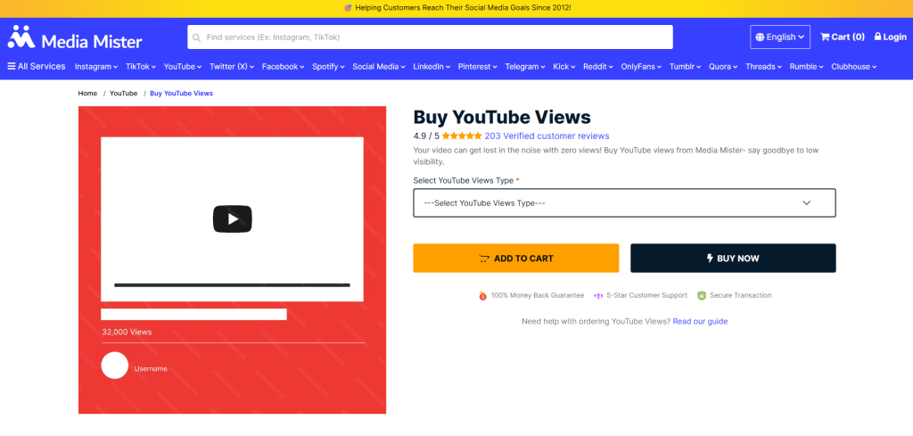Open the English language dropdown

pyautogui.click(x=779, y=37)
